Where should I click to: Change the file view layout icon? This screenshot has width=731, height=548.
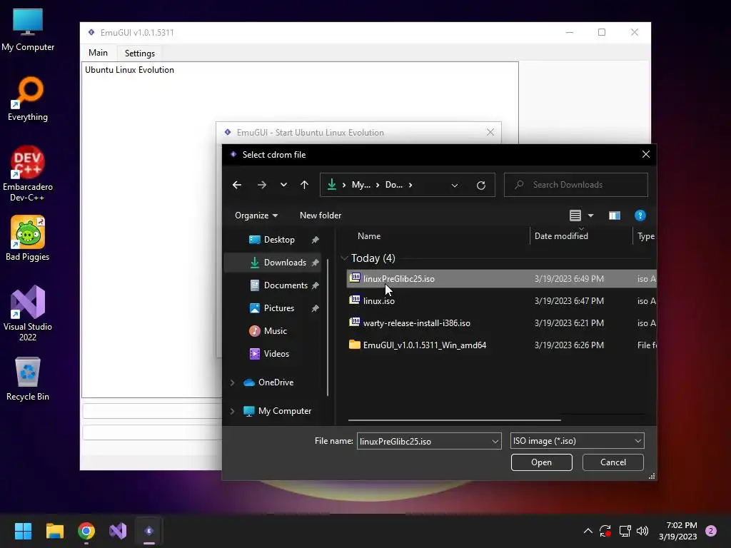pos(575,215)
